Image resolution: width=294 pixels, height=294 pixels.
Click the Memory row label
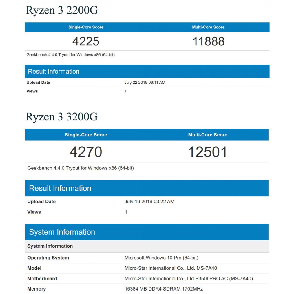click(36, 289)
